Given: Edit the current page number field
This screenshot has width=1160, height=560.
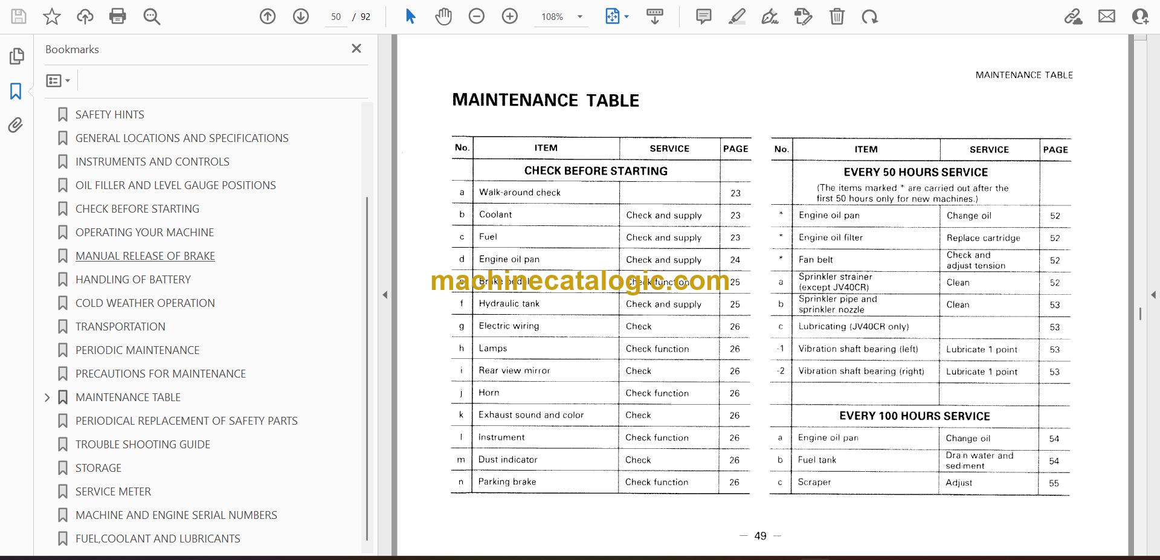Looking at the screenshot, I should click(x=336, y=17).
